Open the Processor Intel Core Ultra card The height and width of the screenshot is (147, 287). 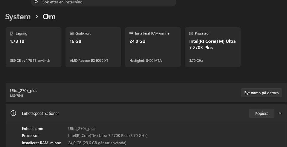213,47
